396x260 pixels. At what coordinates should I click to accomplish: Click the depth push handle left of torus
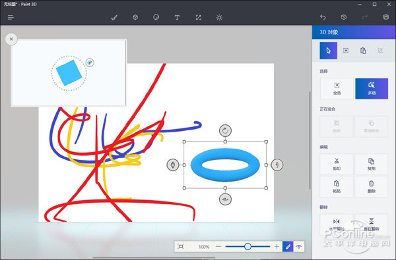pos(173,165)
